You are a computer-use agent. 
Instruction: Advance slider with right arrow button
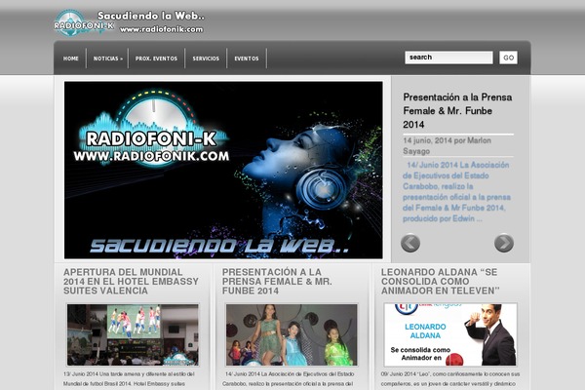click(504, 243)
